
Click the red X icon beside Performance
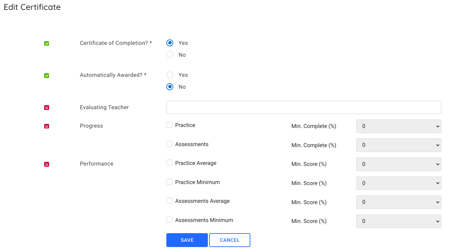tap(46, 164)
